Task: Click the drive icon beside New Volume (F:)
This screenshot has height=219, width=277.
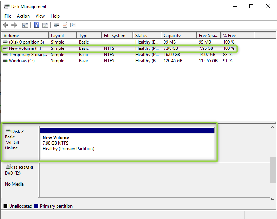Action: 6,48
